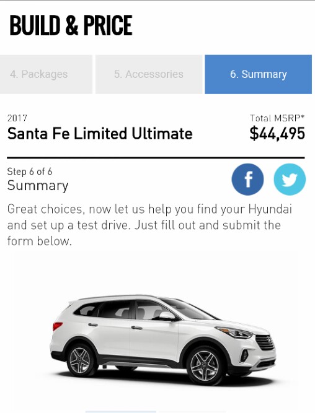Click the Total MSRP* label
Viewport: 315px width, 413px height.
[277, 118]
